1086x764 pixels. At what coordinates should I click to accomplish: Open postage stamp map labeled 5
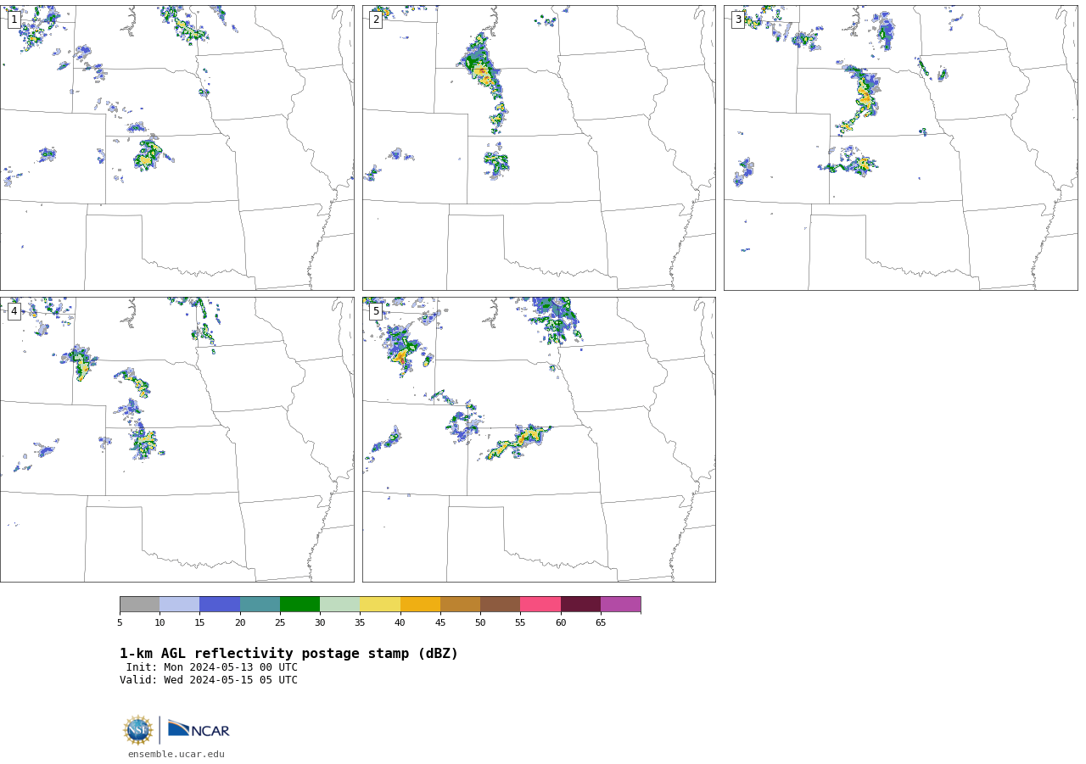[539, 439]
